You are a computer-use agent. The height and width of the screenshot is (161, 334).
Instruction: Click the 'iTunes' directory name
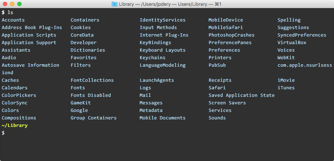tap(286, 87)
